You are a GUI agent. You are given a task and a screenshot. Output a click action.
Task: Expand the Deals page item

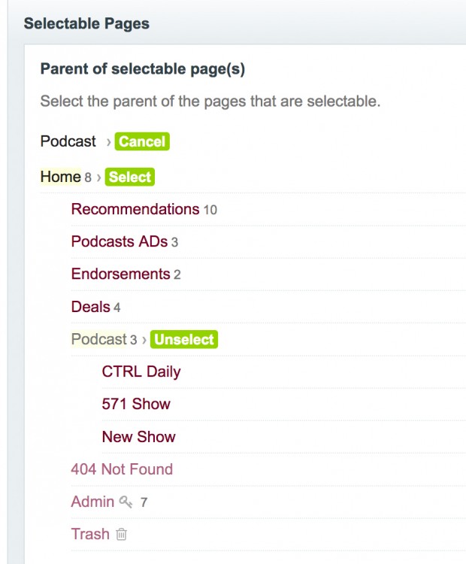90,306
